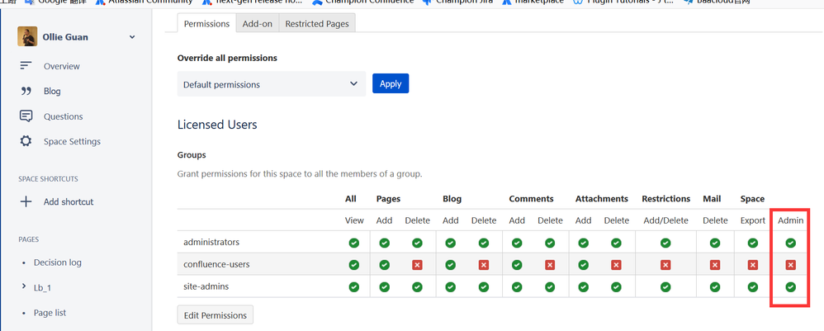
Task: Click confluence-users Blog Add check icon
Action: (x=450, y=265)
